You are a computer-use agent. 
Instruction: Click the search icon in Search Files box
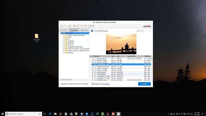[149, 31]
